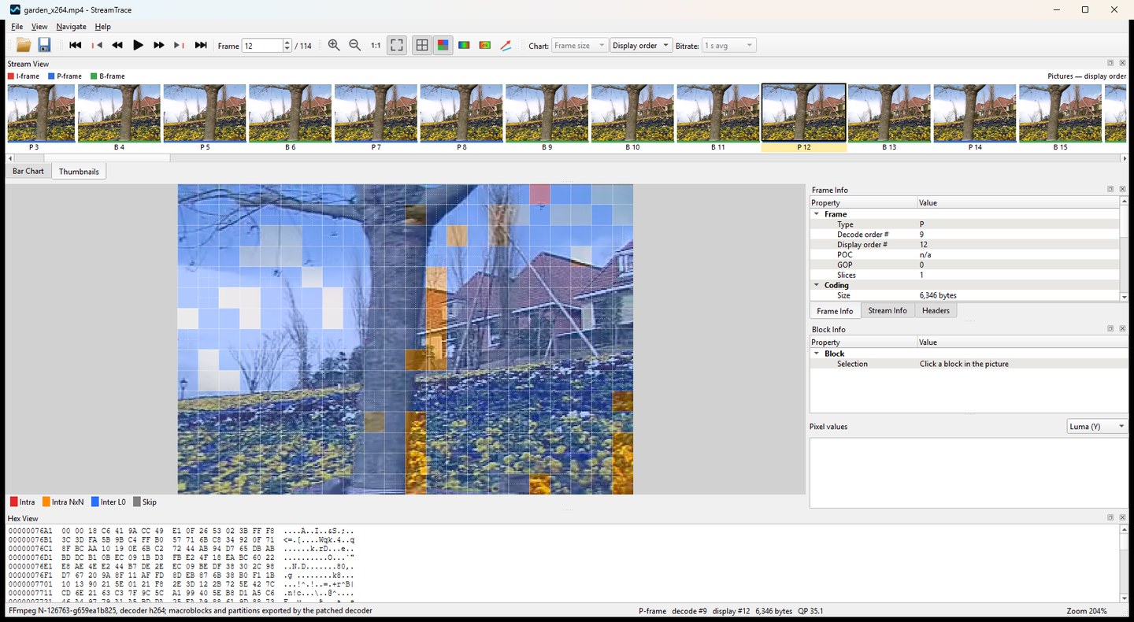
Task: Zoom in with the magnifier plus icon
Action: tap(334, 46)
